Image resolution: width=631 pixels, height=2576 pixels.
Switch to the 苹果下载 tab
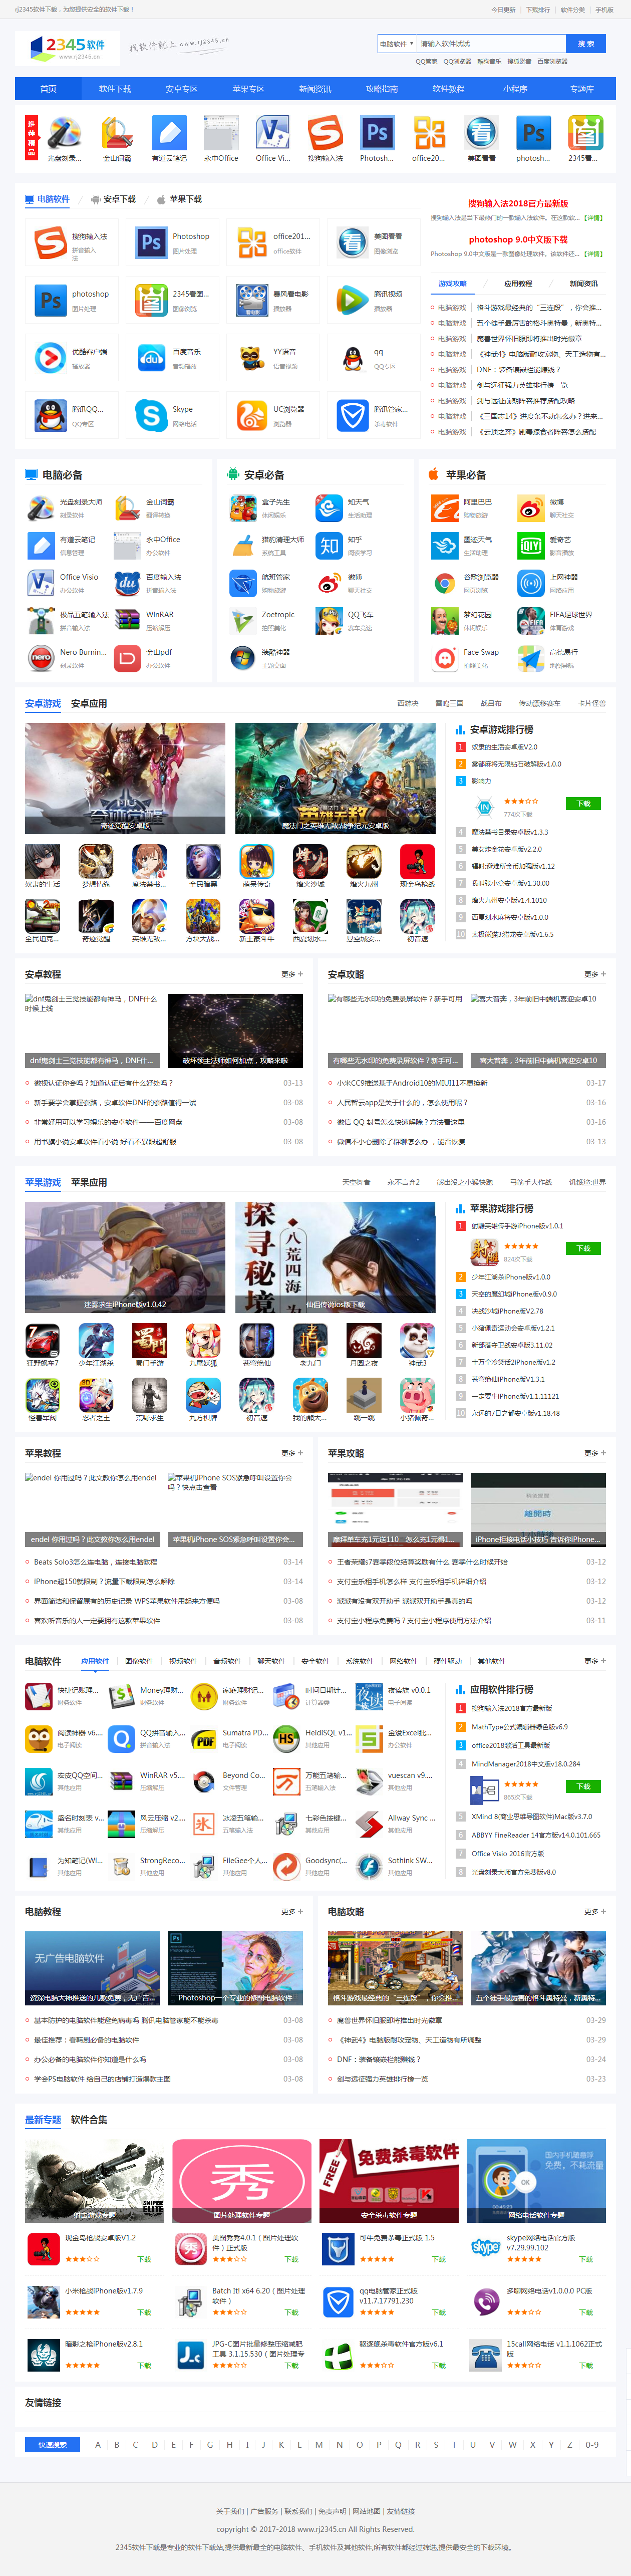tap(180, 199)
